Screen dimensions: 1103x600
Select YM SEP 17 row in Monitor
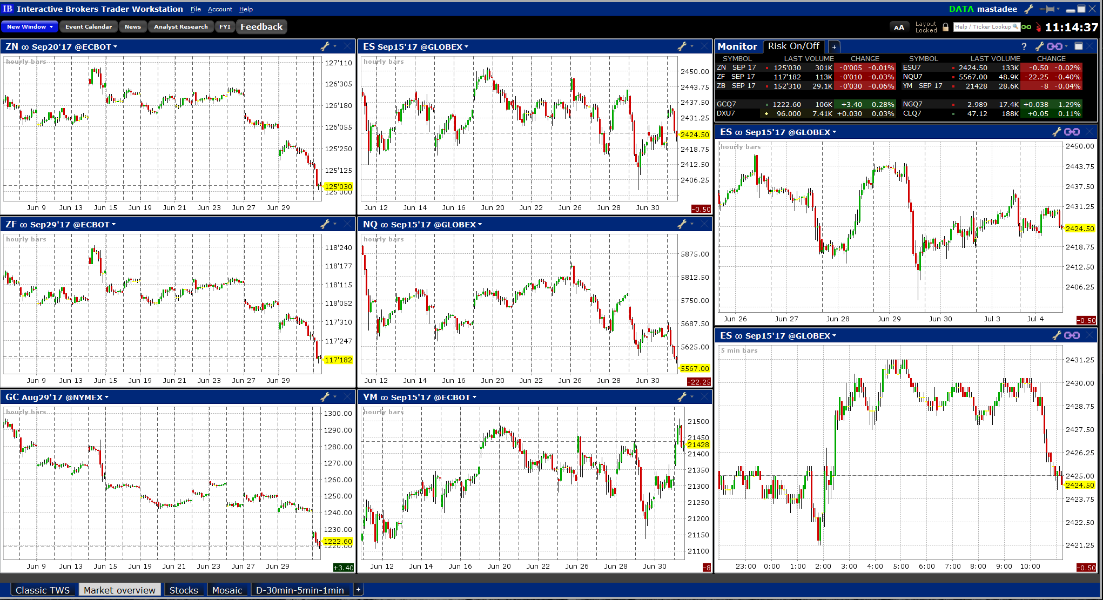click(x=992, y=86)
